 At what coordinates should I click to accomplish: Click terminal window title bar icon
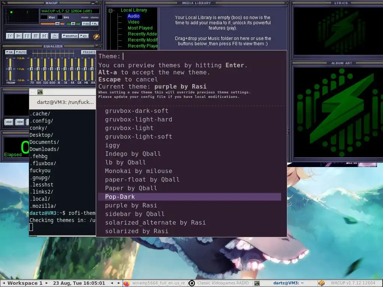click(x=40, y=92)
